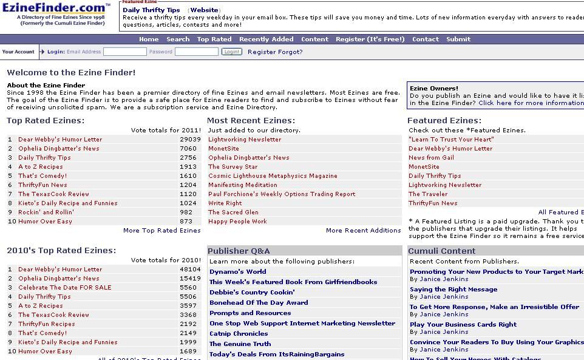Open the featured Daily Thrifty Tips title
Viewport: 584px width, 360px height.
[151, 10]
